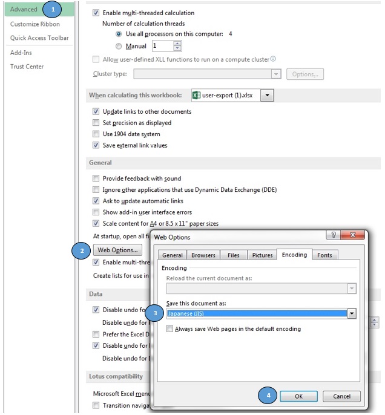Open the Browsers tab
The height and width of the screenshot is (415, 385).
pos(203,255)
